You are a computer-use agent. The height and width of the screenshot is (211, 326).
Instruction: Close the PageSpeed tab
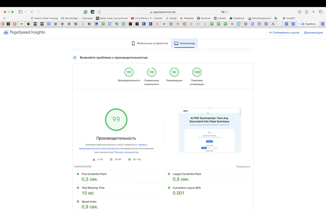pos(299,24)
